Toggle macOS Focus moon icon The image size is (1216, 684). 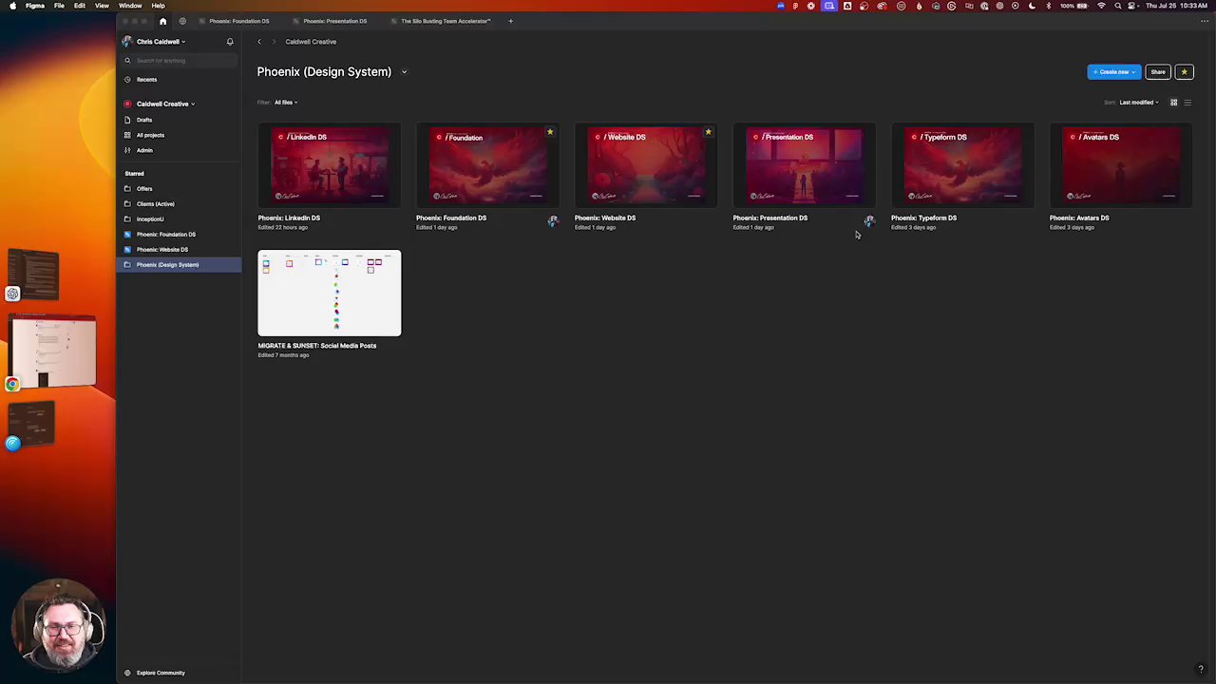point(1032,6)
